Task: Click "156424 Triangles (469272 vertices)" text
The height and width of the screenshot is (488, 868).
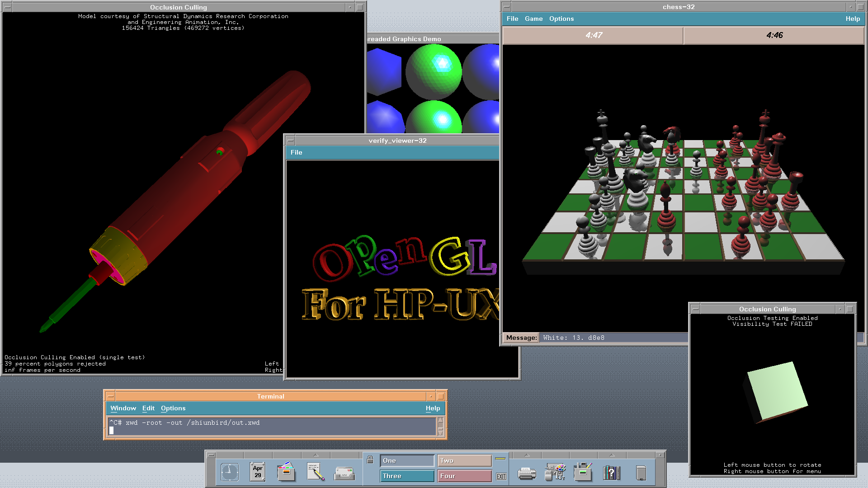Action: 183,28
